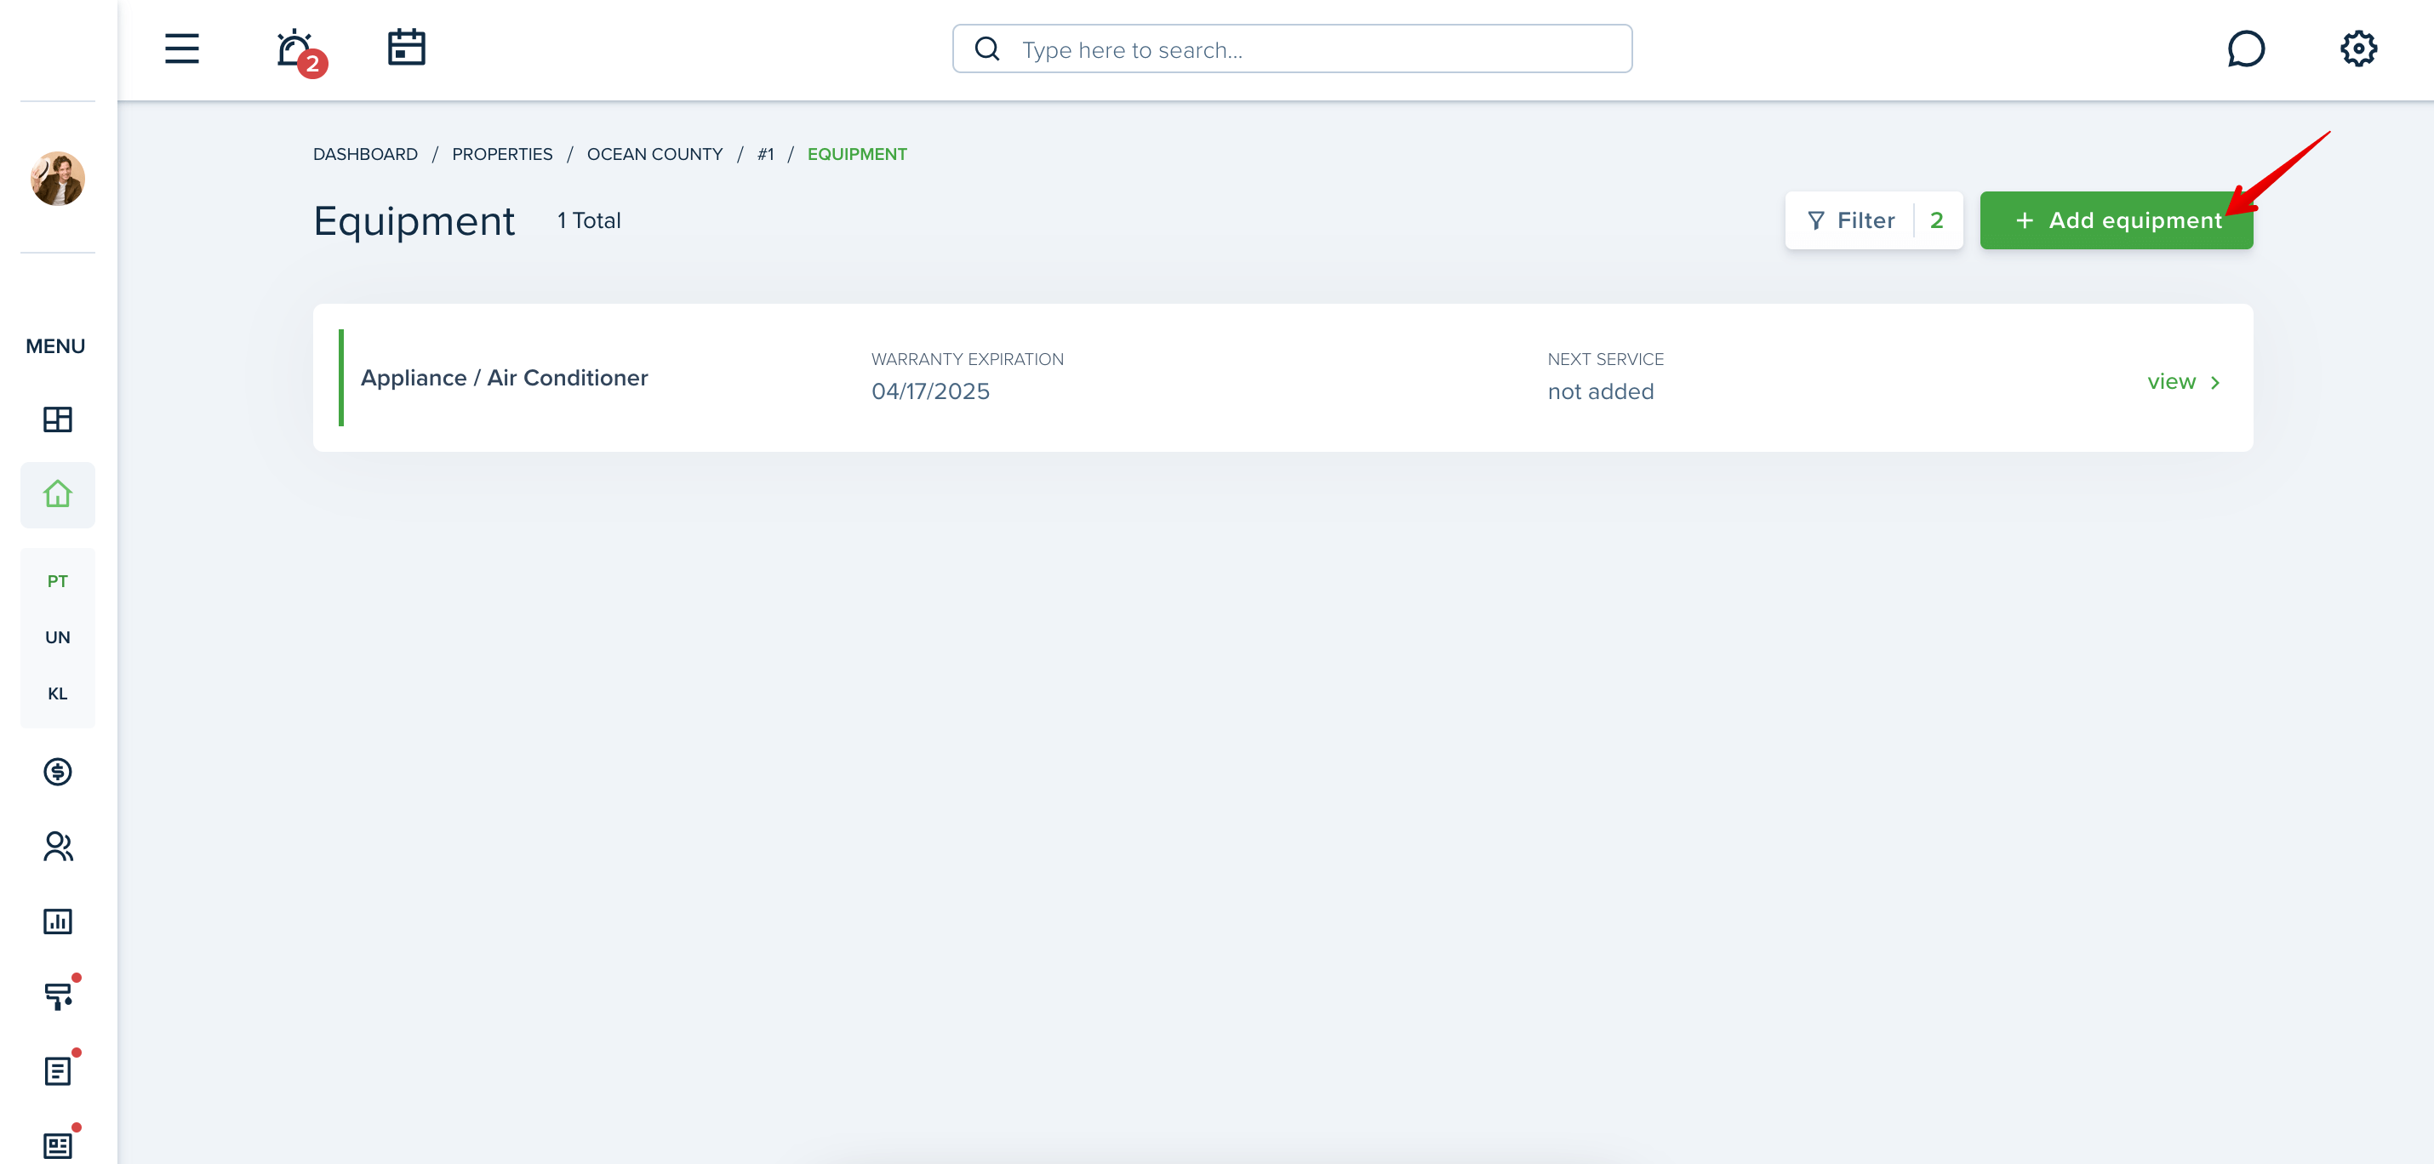Click the search magnifier icon
Image resolution: width=2434 pixels, height=1164 pixels.
986,49
